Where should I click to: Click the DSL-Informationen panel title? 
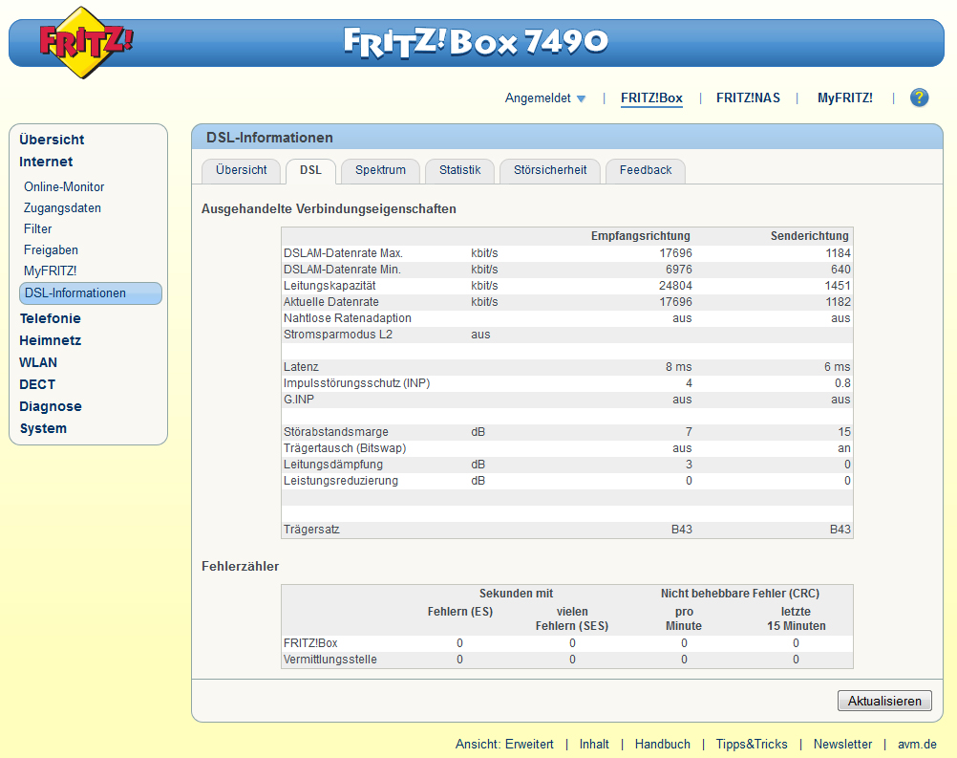coord(269,138)
